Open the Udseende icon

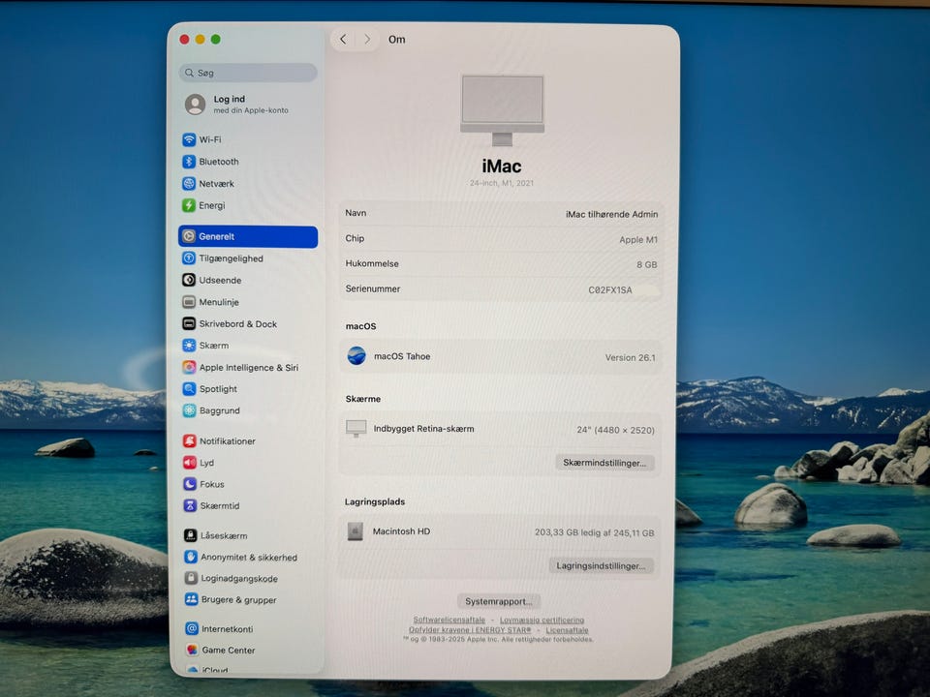pos(189,280)
